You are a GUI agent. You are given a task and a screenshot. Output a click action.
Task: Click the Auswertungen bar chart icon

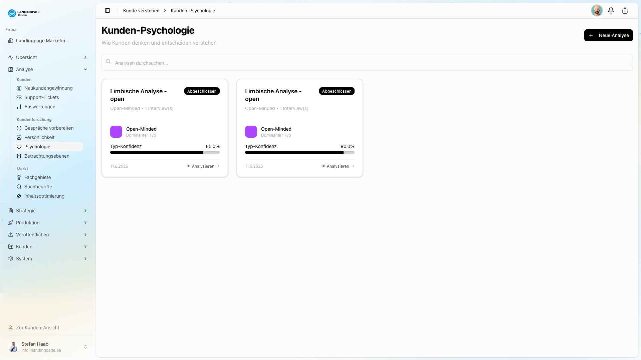19,107
